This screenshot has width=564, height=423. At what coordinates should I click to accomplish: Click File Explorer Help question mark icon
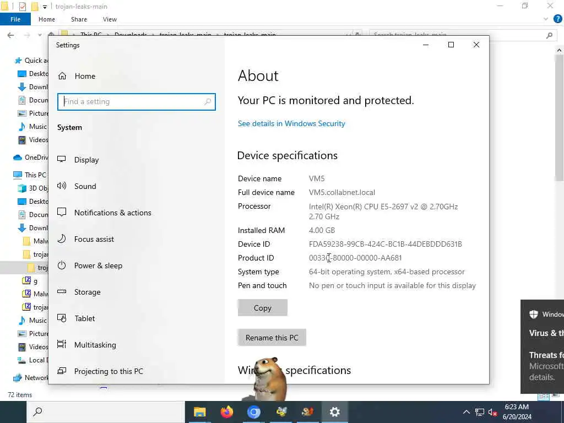[x=557, y=19]
